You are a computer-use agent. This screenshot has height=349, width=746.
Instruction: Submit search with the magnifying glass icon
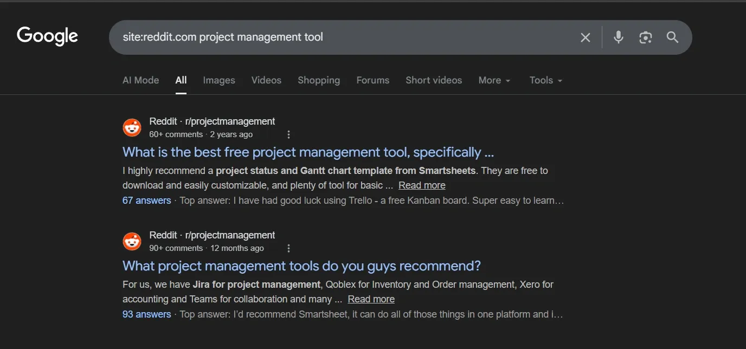[x=672, y=37]
